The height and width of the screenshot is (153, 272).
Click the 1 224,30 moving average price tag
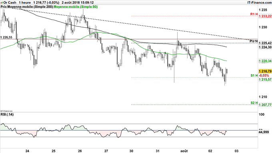265,47
